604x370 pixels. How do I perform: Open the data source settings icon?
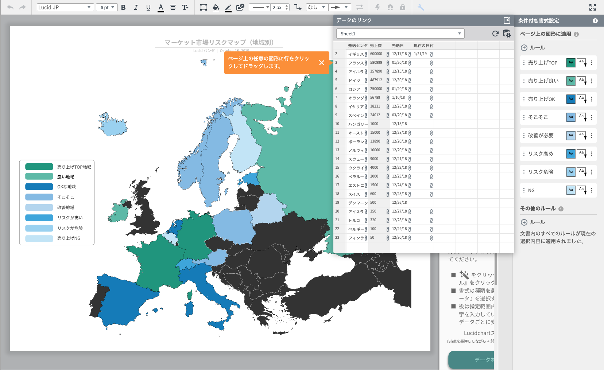[x=507, y=34]
